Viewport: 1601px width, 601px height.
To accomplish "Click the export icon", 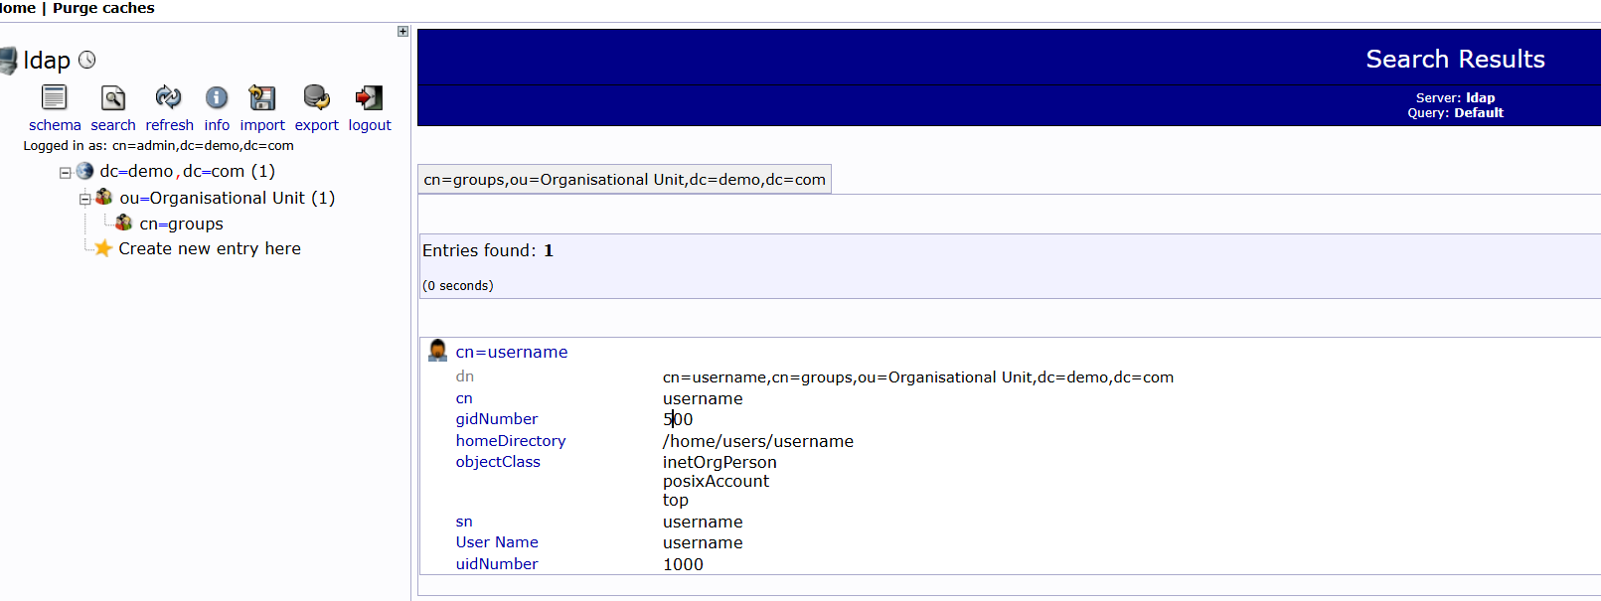I will (x=316, y=97).
